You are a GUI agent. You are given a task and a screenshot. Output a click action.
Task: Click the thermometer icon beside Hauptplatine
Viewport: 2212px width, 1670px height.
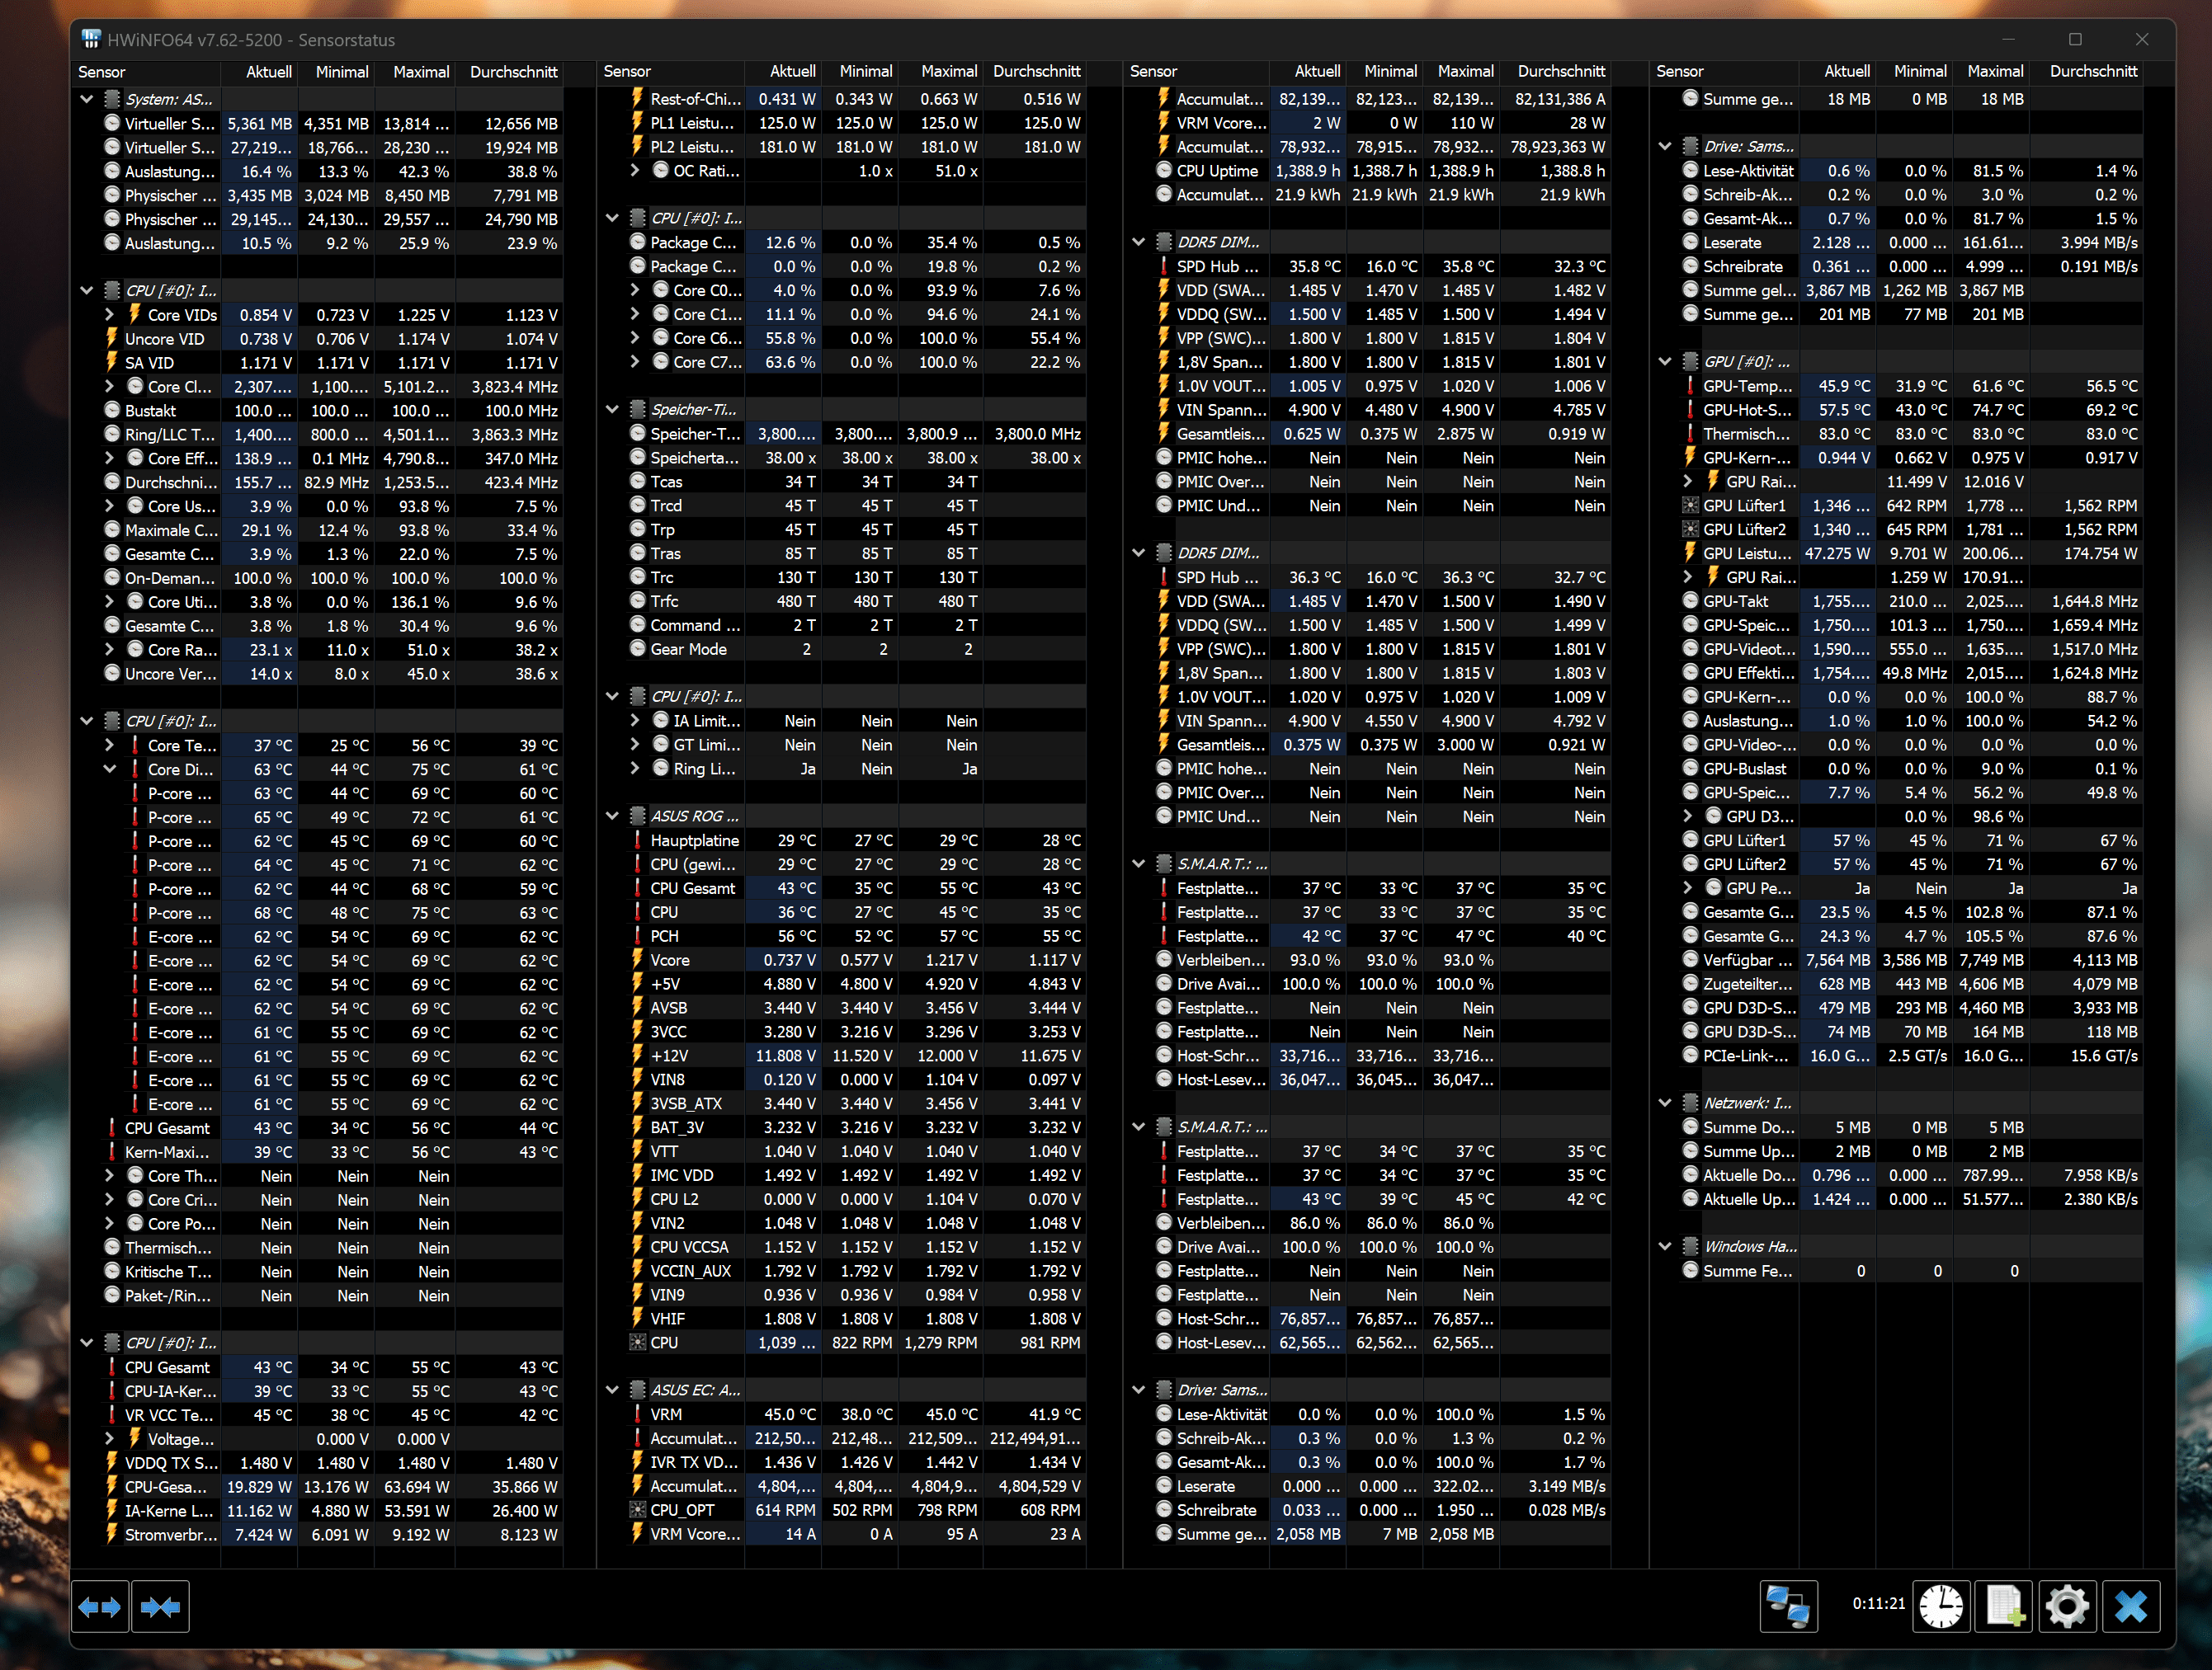click(637, 840)
